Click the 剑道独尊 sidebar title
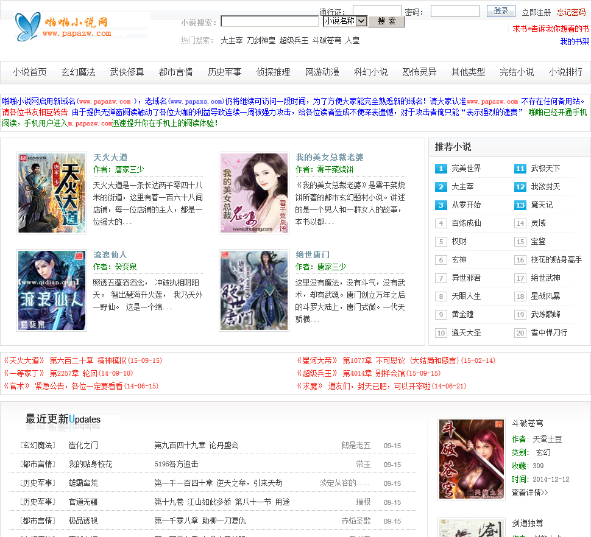This screenshot has height=537, width=591. tap(527, 523)
